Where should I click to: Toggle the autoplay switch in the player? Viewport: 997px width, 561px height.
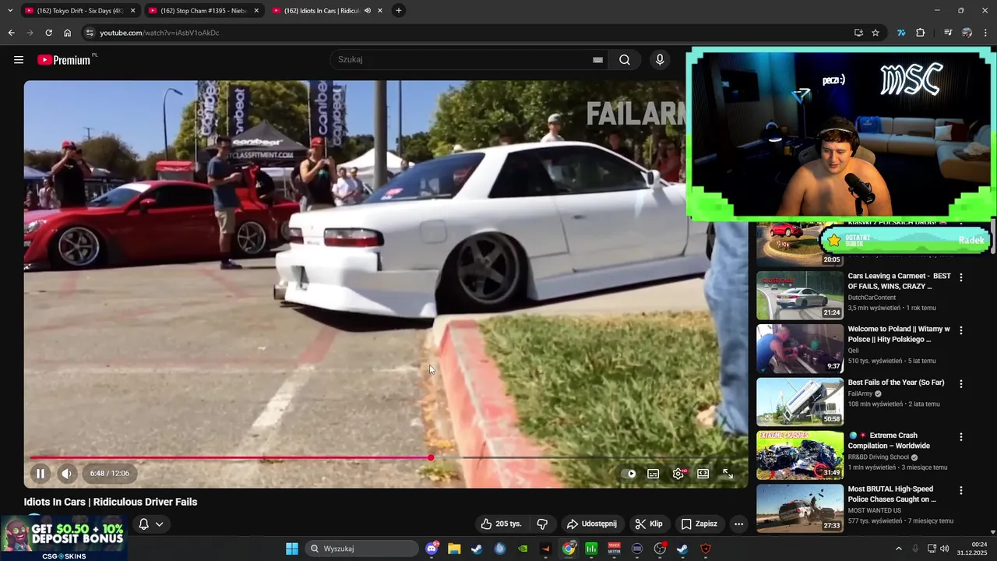point(630,474)
